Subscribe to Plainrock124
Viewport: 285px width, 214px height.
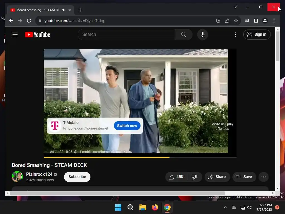[x=77, y=177]
